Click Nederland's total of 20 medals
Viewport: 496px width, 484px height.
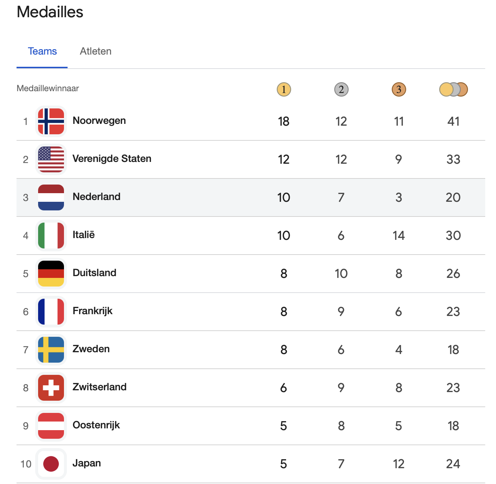point(453,197)
